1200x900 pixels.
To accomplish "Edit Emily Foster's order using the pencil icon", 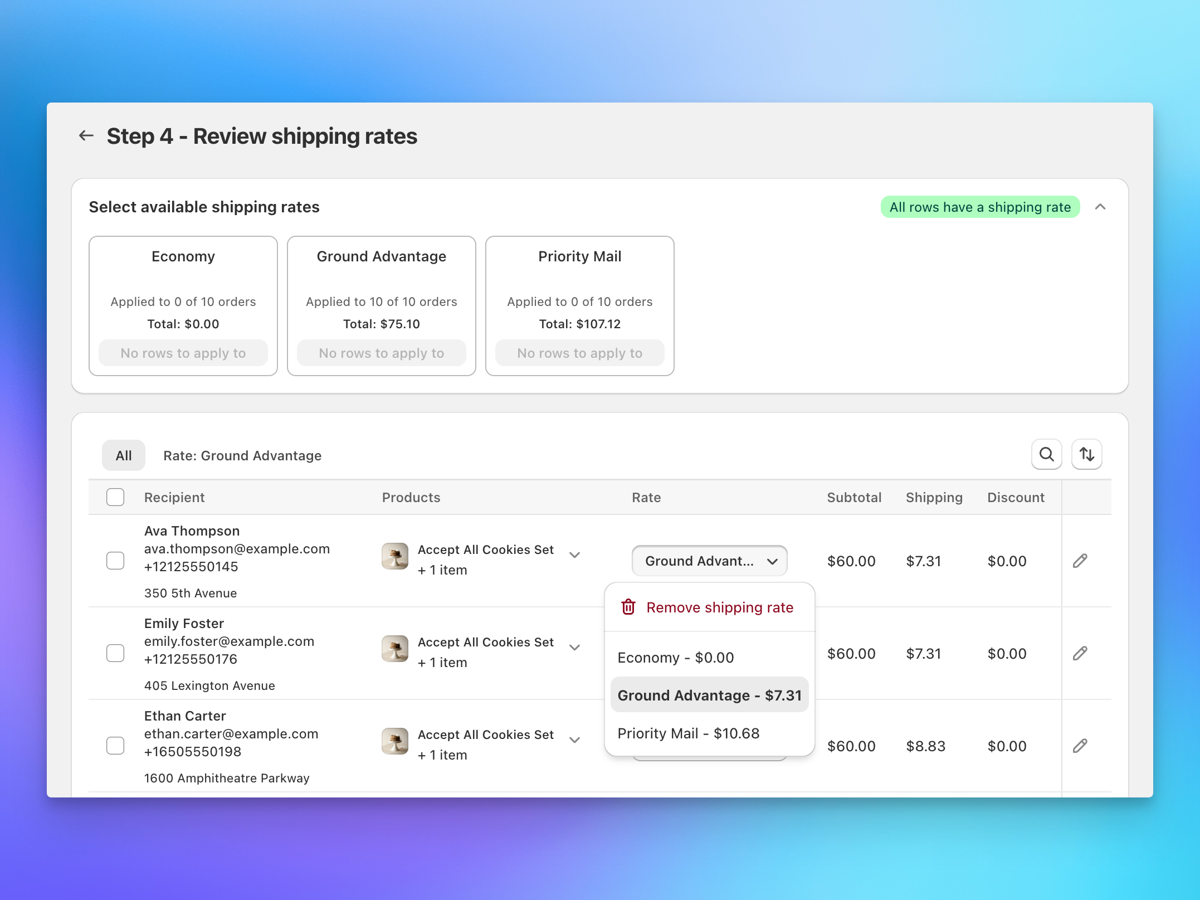I will tap(1080, 653).
